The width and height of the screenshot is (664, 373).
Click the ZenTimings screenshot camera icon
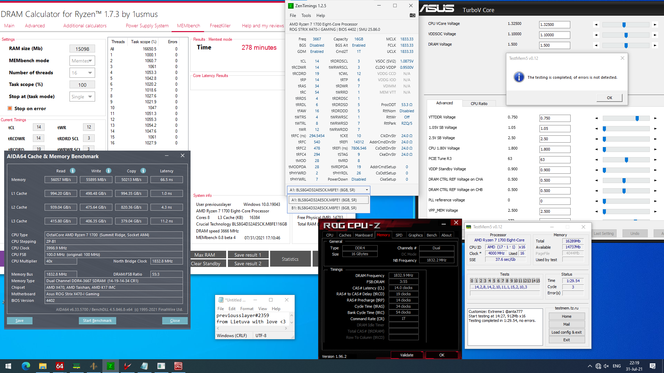(x=412, y=15)
